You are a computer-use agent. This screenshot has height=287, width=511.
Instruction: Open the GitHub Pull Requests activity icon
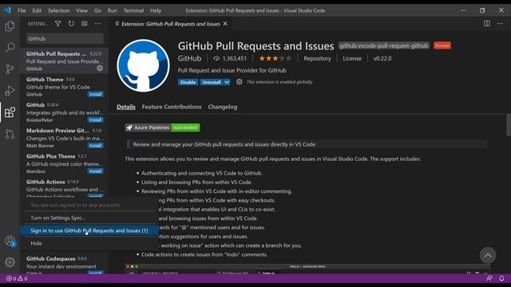10,134
